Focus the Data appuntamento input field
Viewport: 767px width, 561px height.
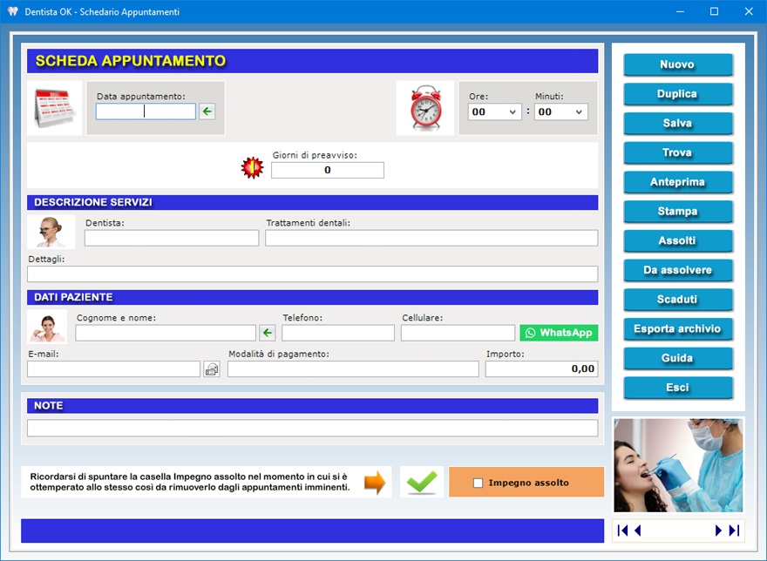pyautogui.click(x=146, y=112)
